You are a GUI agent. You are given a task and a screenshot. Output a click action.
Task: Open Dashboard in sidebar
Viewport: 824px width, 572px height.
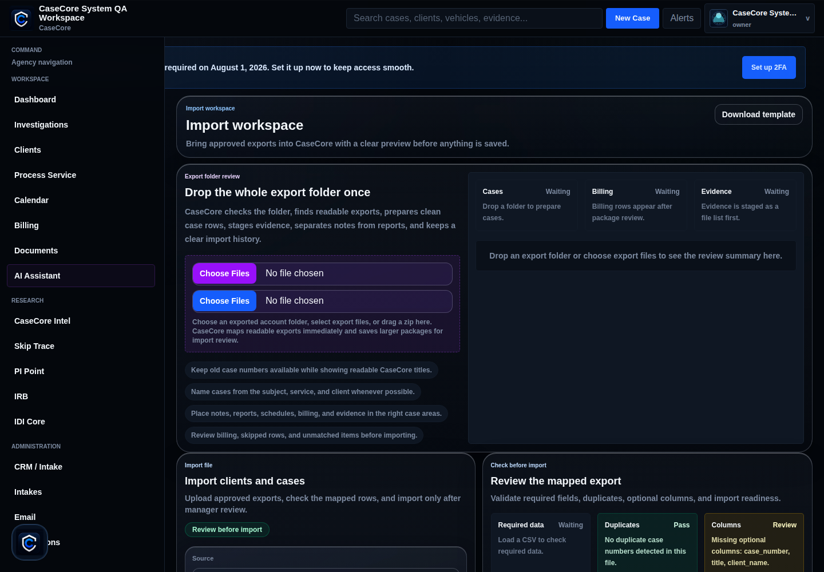click(81, 100)
